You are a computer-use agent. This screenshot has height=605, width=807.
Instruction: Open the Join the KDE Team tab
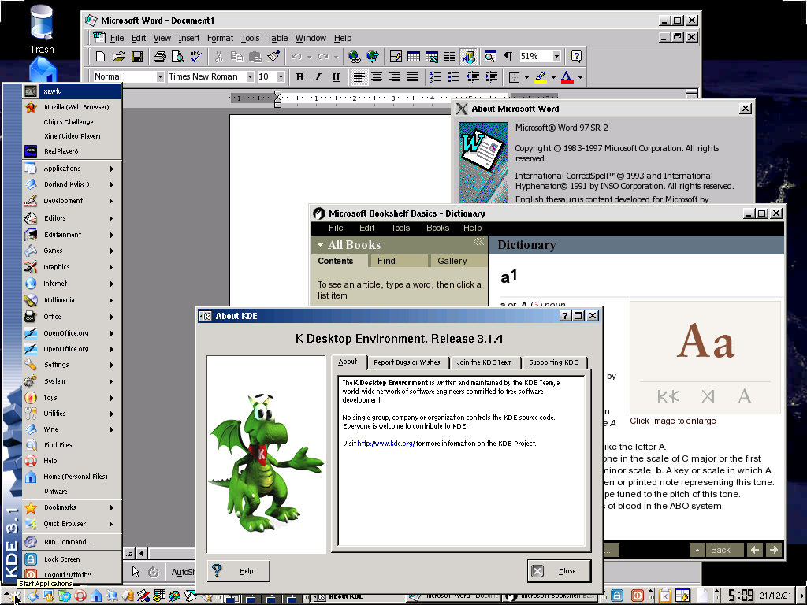click(484, 362)
